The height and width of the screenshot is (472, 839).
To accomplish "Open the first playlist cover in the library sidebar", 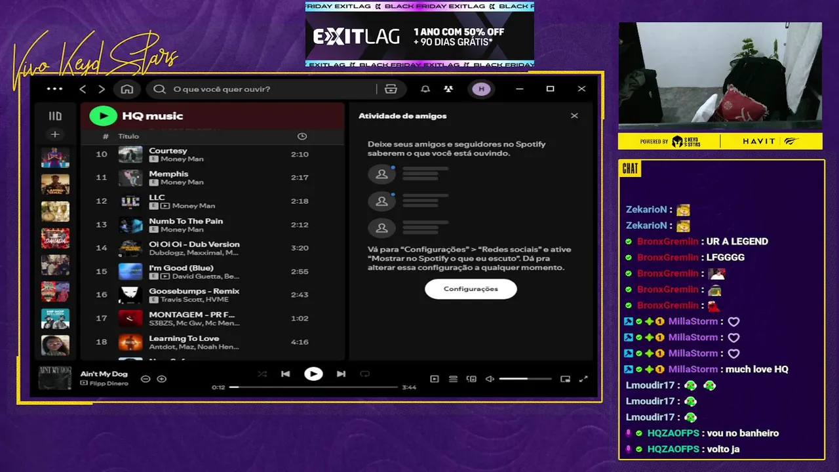I will click(55, 158).
